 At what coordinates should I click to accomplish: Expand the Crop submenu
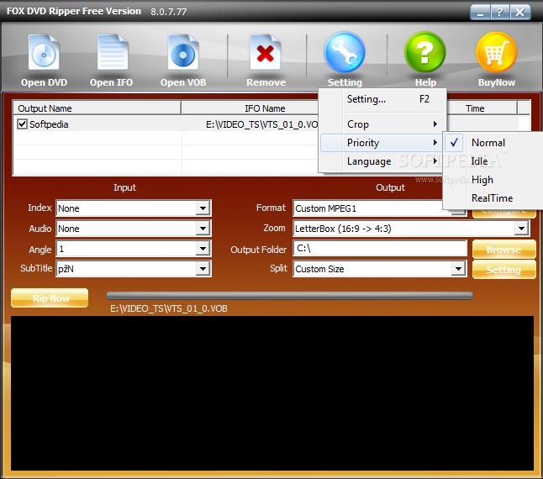click(x=382, y=124)
